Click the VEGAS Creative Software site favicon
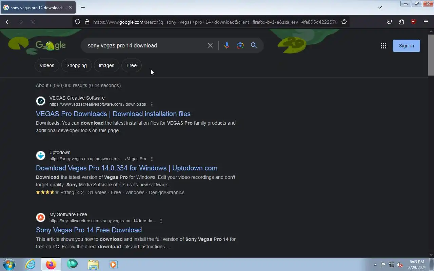Viewport: 434px width, 271px height. [41, 101]
